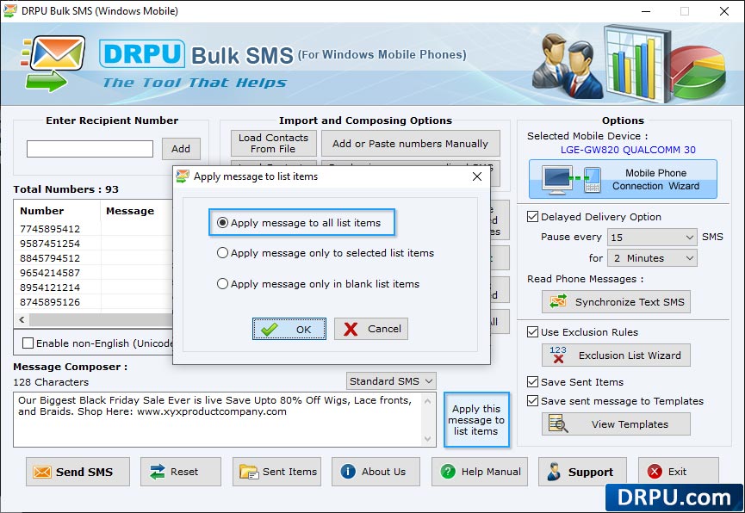Minimize the DRPU Bulk SMS window
This screenshot has width=745, height=513.
646,11
